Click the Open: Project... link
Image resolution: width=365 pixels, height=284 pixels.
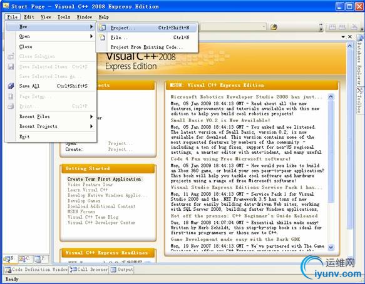pos(120,143)
